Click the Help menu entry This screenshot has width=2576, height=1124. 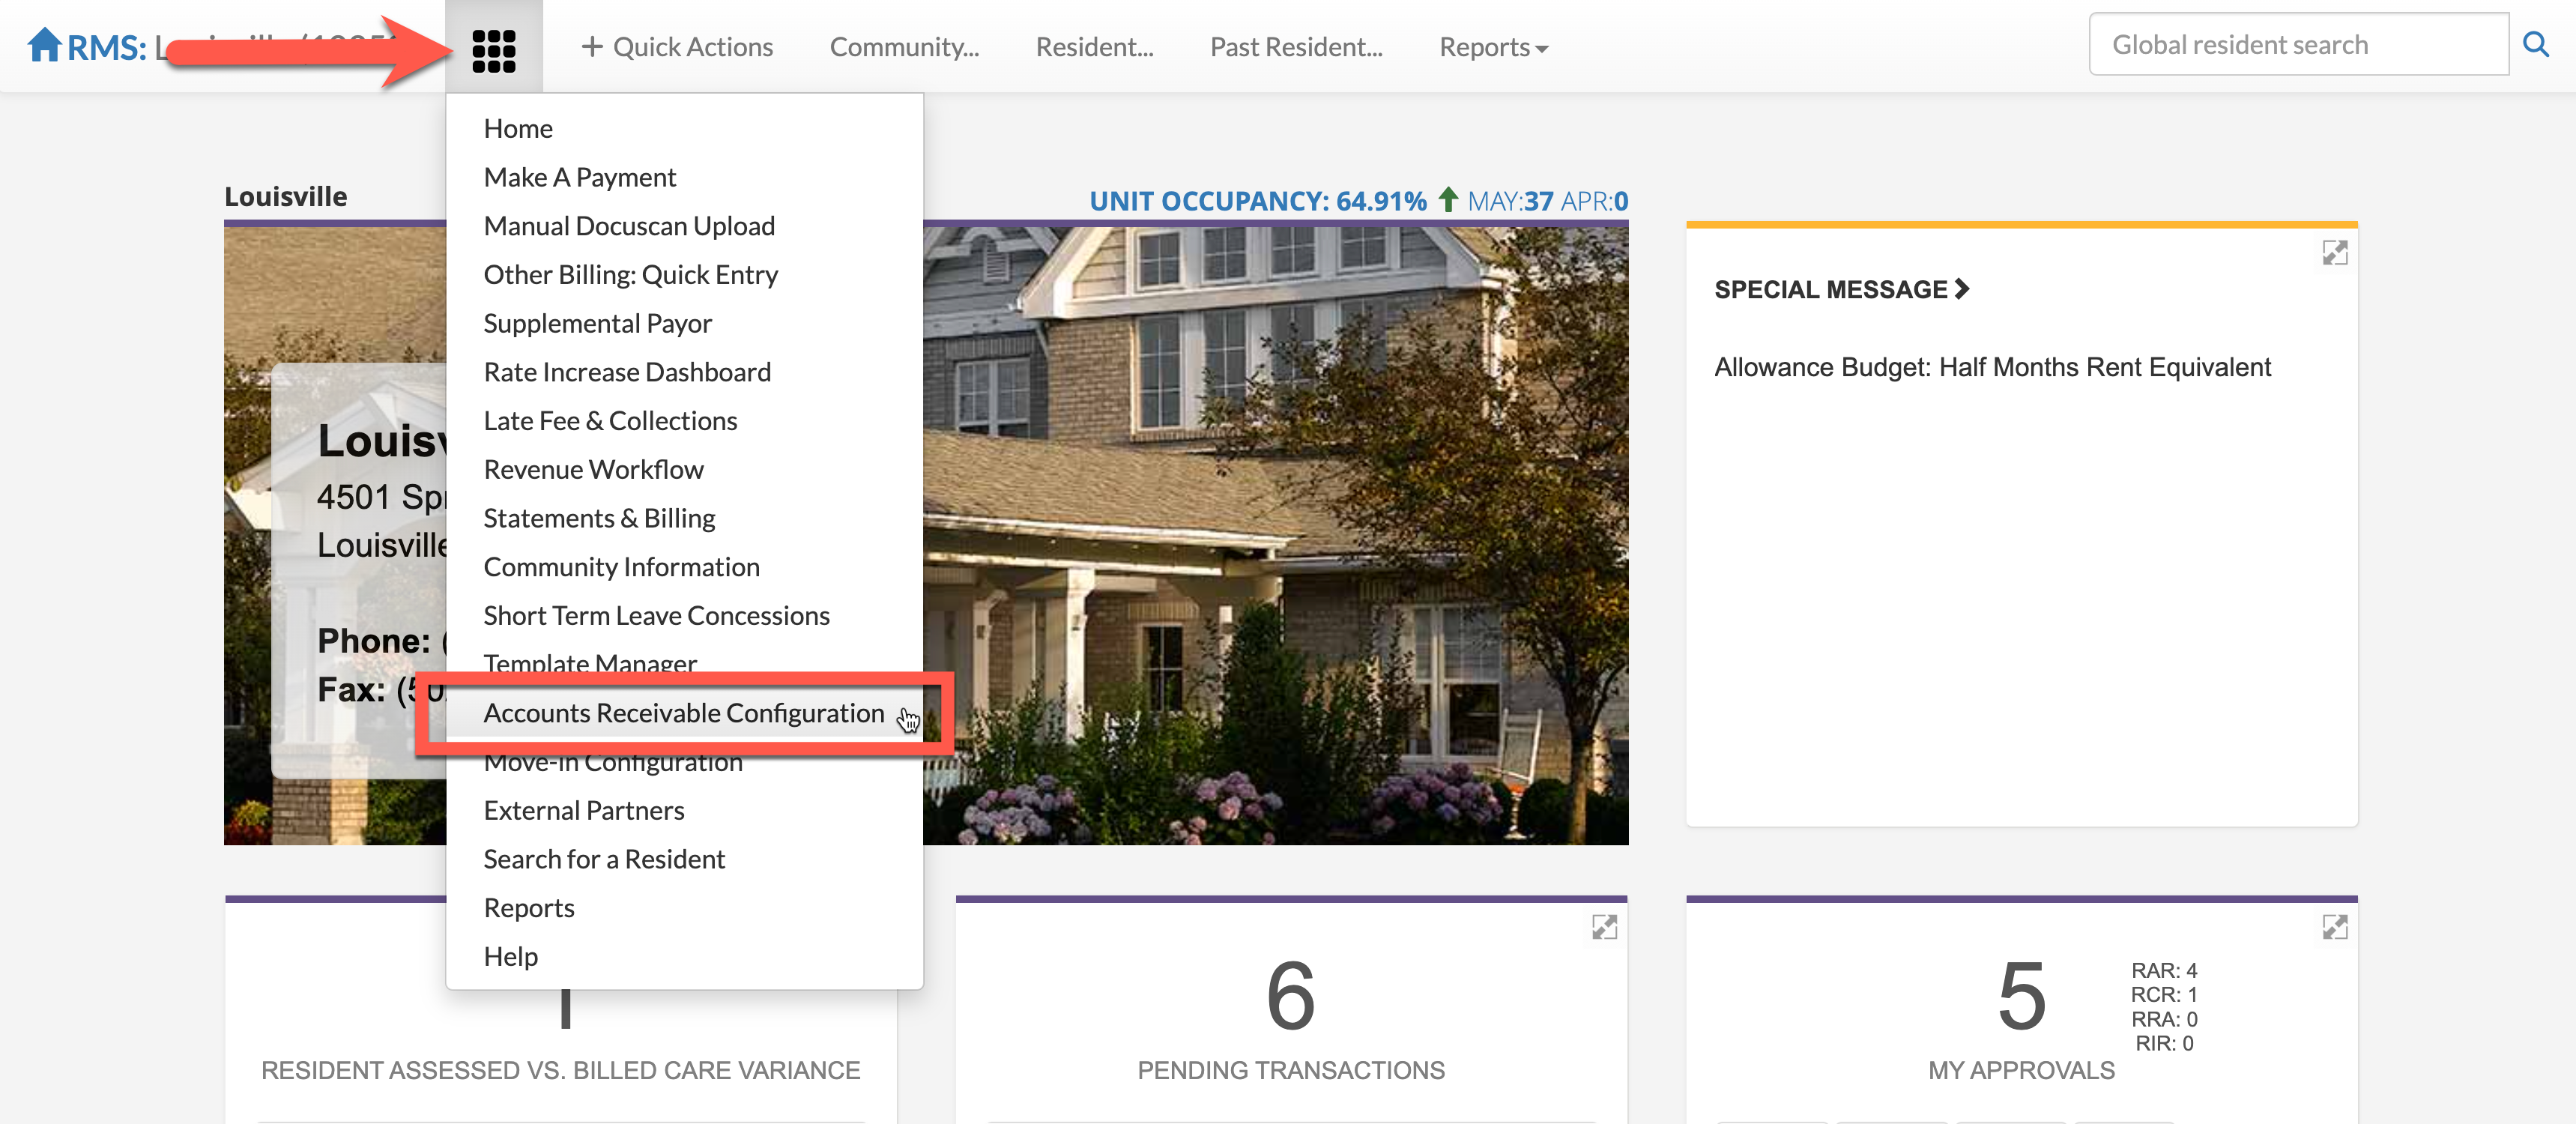click(x=510, y=956)
